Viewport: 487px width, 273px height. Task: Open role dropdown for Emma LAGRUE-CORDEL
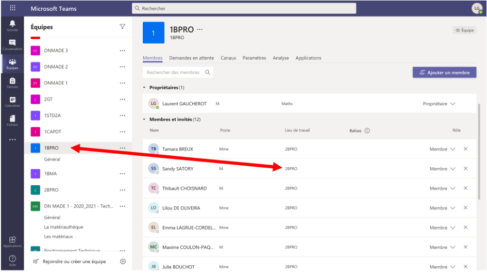pos(442,228)
